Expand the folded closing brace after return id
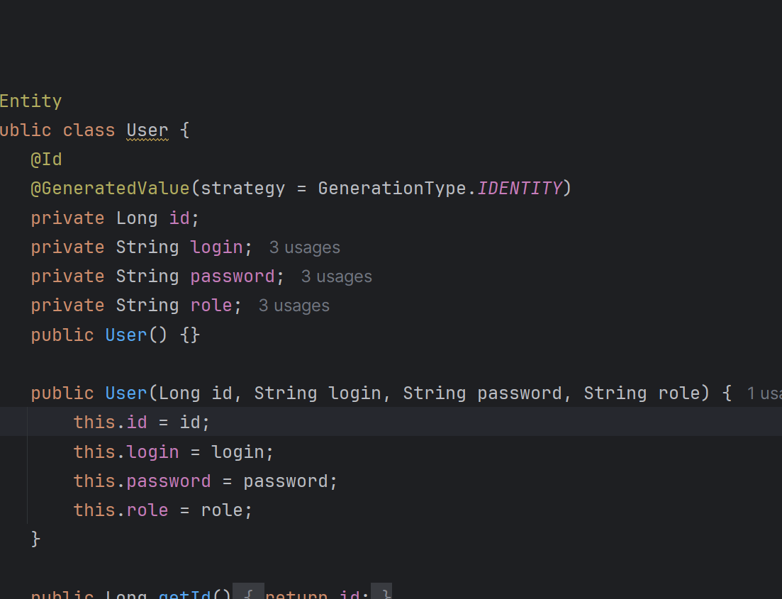Viewport: 782px width, 599px height. pyautogui.click(x=381, y=591)
